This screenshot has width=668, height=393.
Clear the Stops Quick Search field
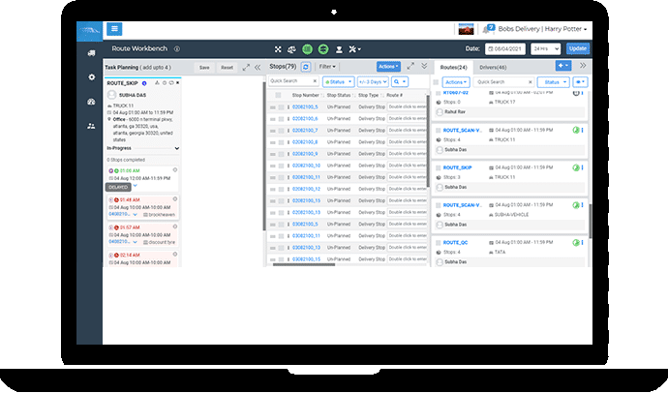pos(315,81)
